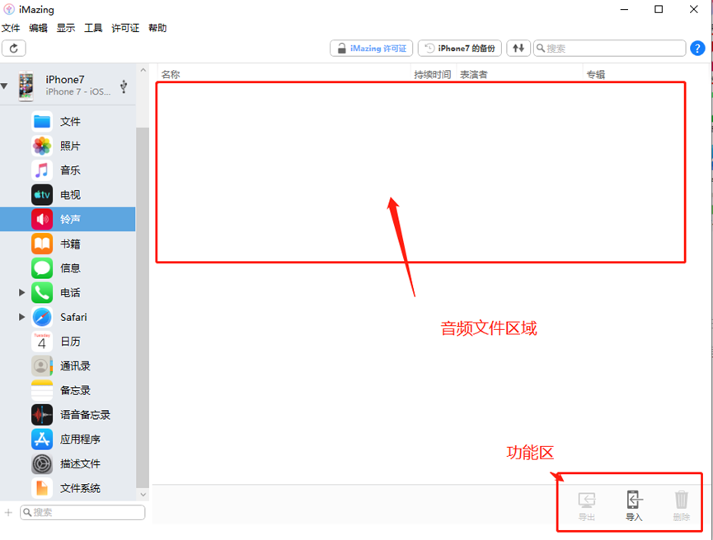Open the 工具 menu

(x=93, y=28)
